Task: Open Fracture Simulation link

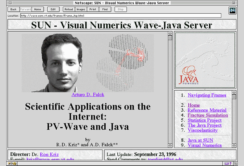Action: click(208, 115)
